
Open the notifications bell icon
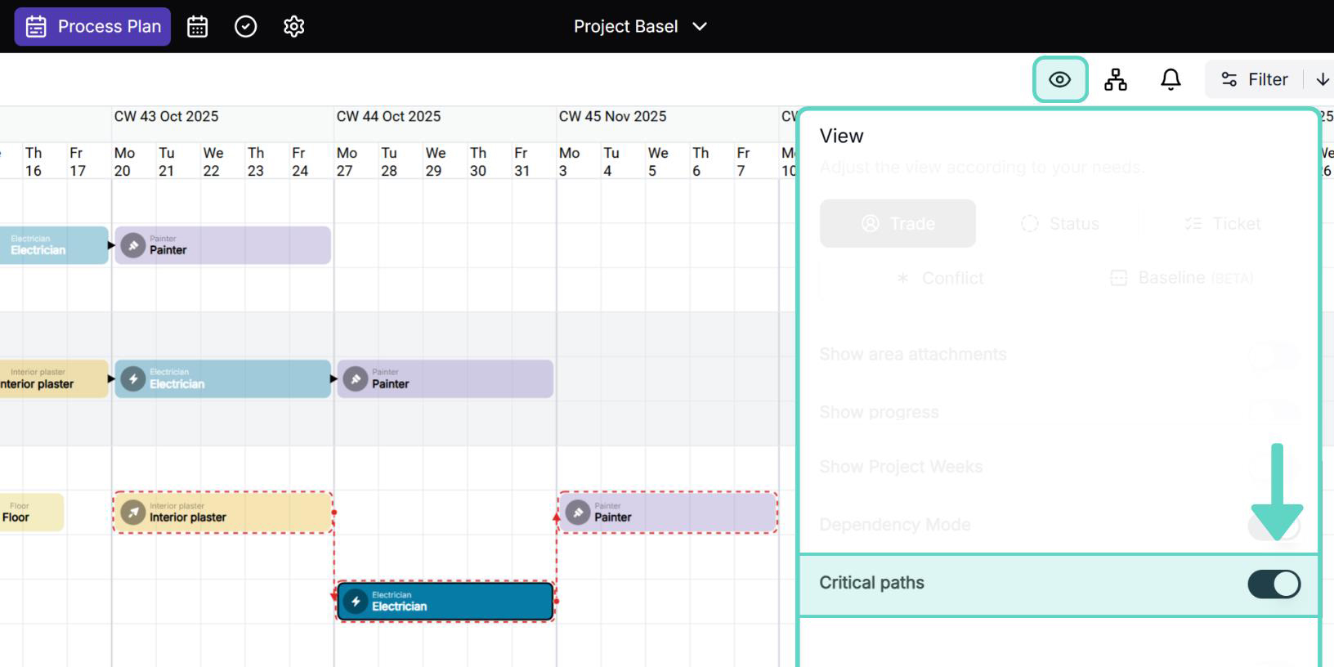[x=1171, y=79]
